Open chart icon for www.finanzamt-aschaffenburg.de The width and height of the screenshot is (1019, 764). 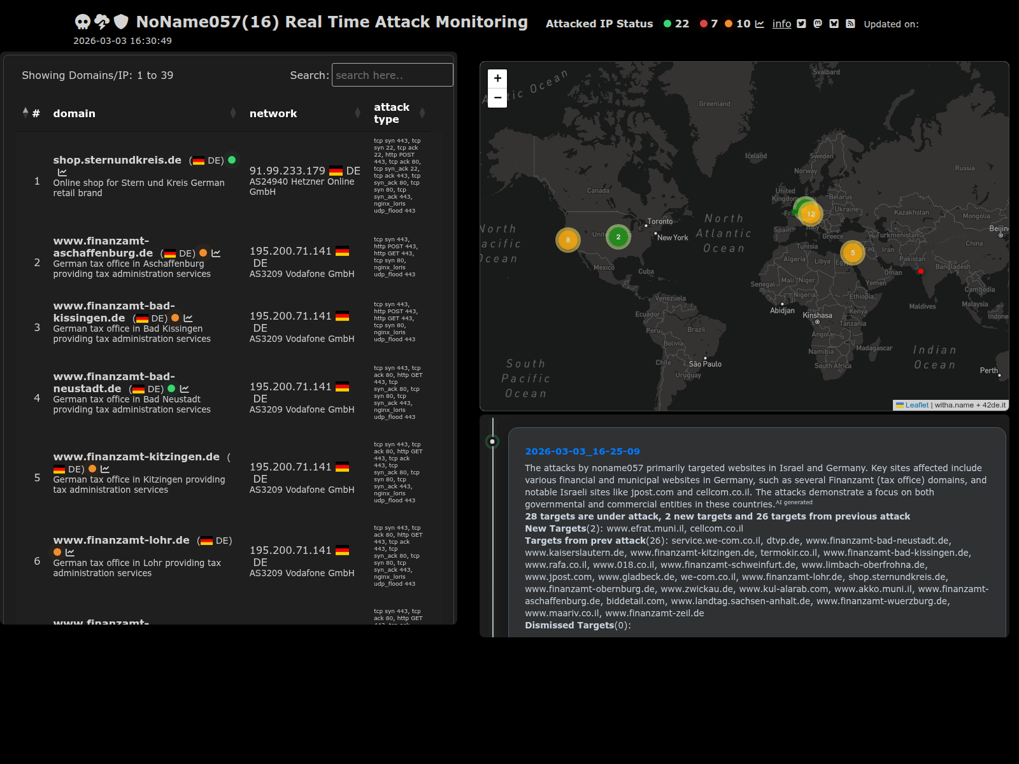(x=216, y=253)
